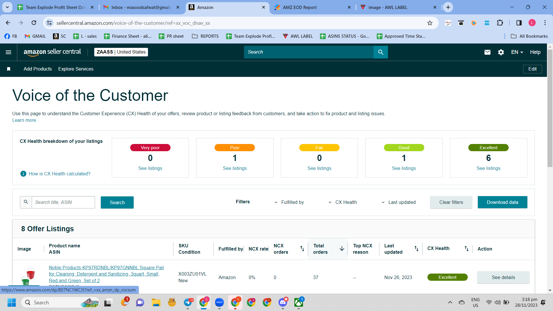
Task: Click the Windows taskbar Search box
Action: pyautogui.click(x=60, y=302)
